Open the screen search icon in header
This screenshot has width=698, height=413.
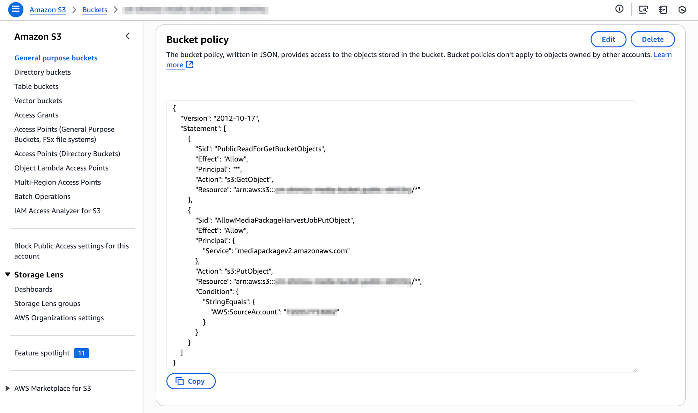pyautogui.click(x=643, y=9)
